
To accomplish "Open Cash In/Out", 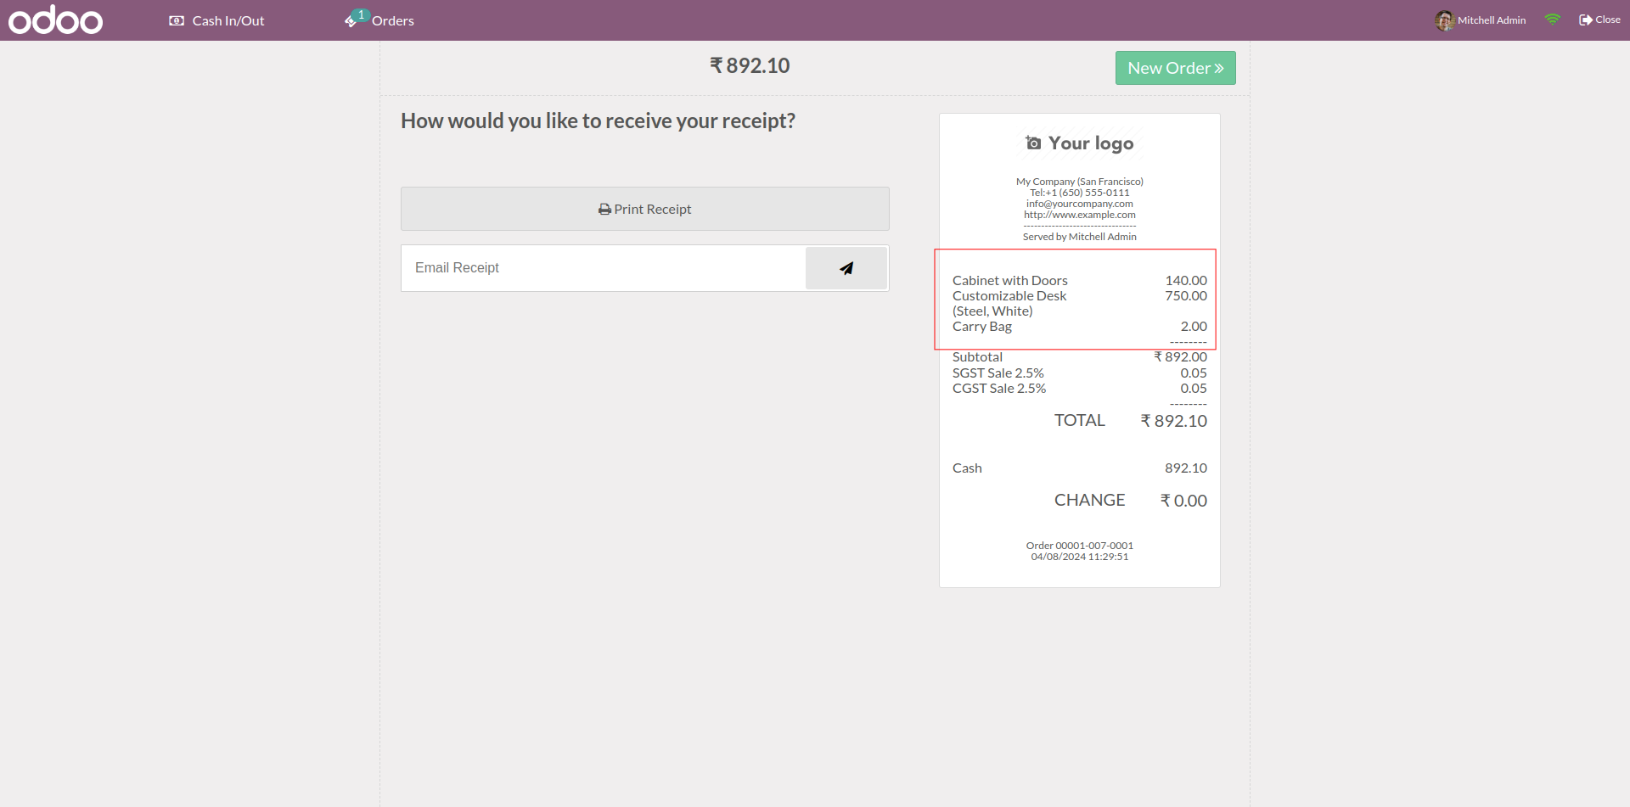I will click(x=216, y=20).
